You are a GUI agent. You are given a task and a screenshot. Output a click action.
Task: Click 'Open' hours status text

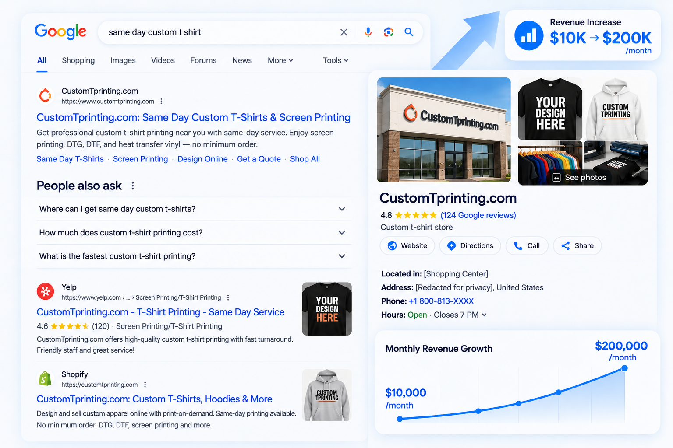point(417,315)
